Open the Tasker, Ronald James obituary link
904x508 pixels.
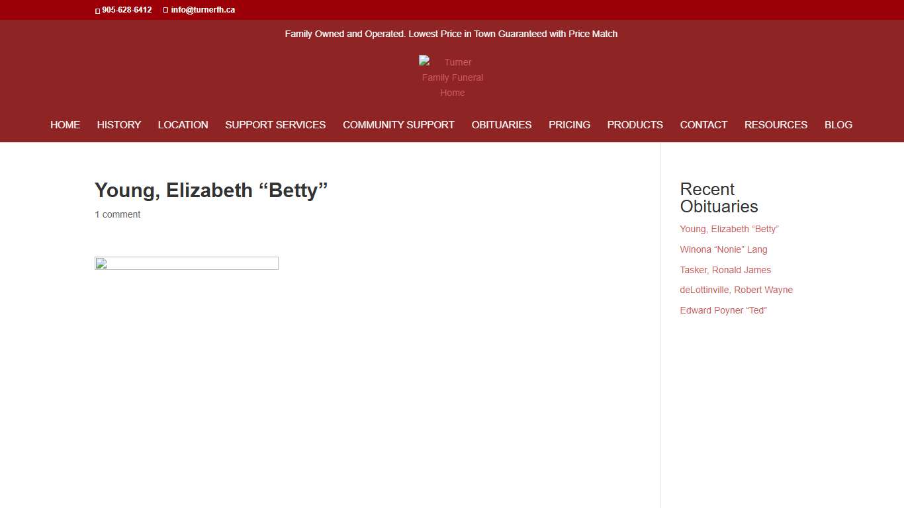click(x=725, y=270)
